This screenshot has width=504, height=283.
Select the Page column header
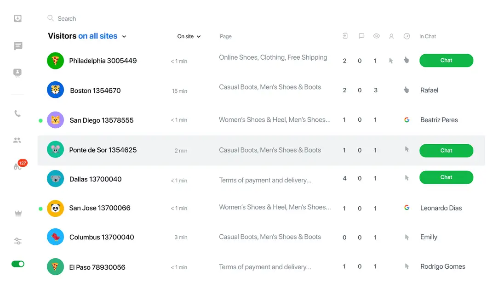coord(226,36)
